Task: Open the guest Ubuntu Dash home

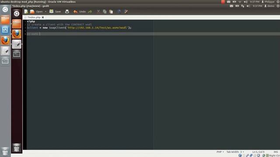Action: click(x=17, y=14)
